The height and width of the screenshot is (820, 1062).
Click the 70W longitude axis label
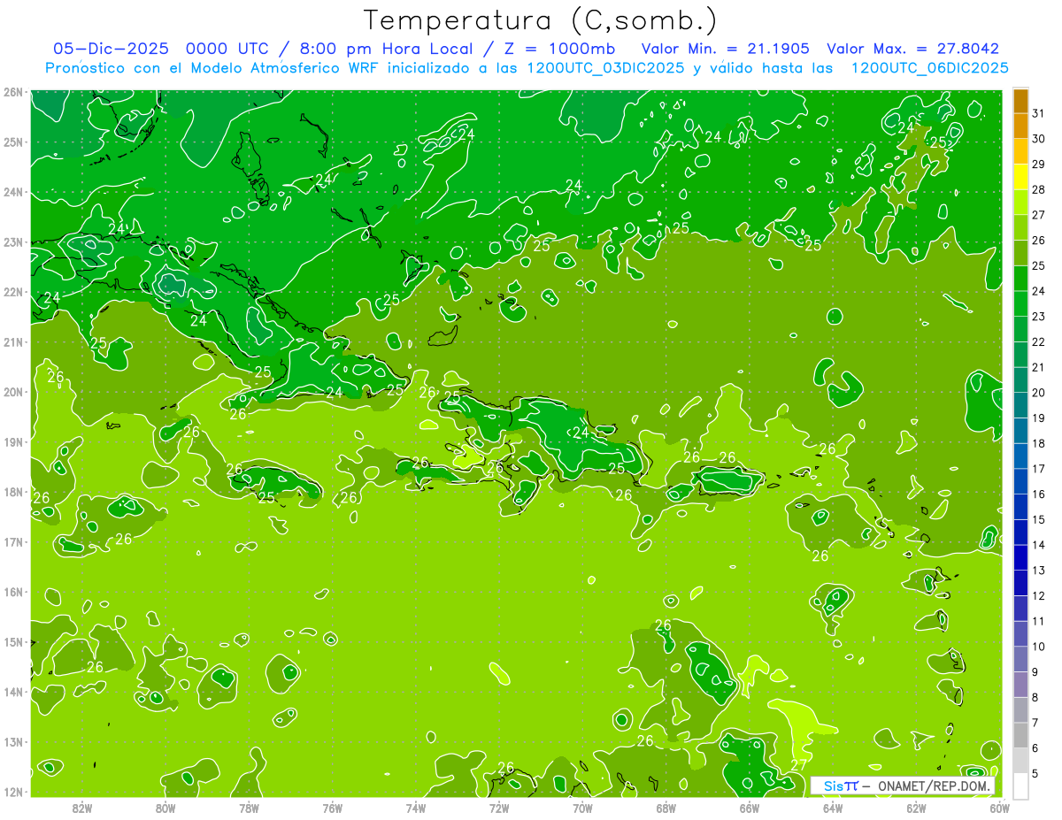(x=582, y=808)
